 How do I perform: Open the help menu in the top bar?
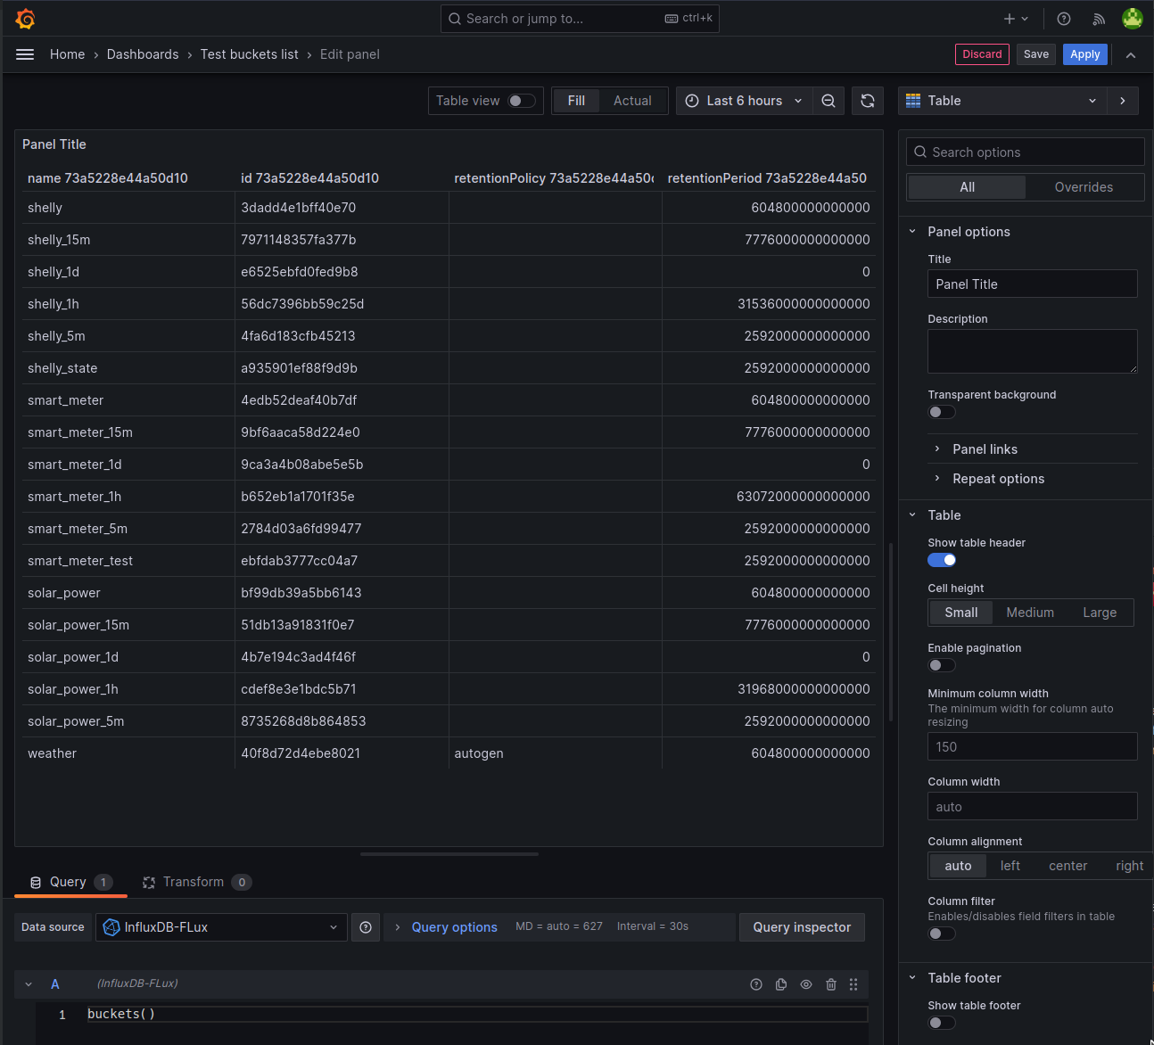click(1063, 18)
